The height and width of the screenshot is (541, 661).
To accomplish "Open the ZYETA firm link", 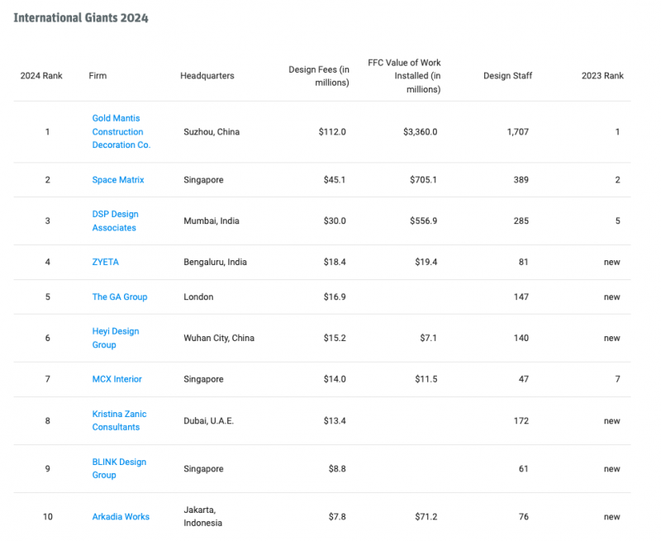I will tap(106, 262).
